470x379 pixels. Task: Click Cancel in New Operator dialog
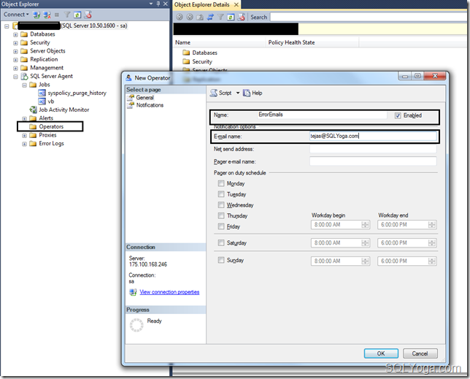tap(420, 353)
